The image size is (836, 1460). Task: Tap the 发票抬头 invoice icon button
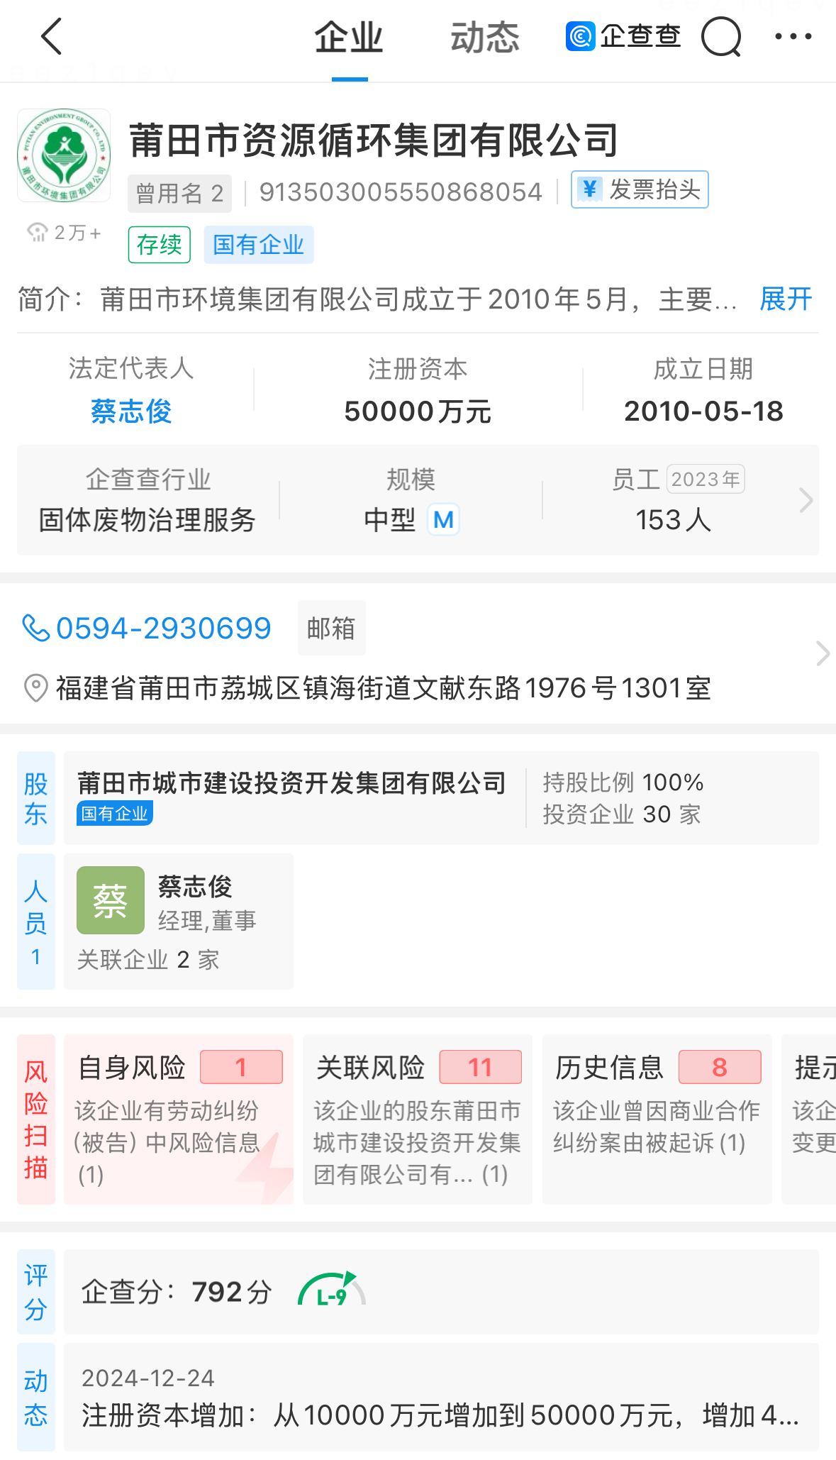pos(640,189)
